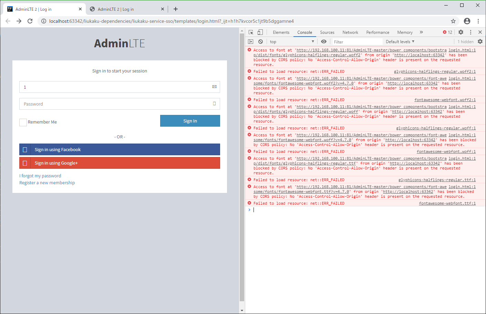Open the Default levels dropdown
Image resolution: width=486 pixels, height=314 pixels.
(x=400, y=41)
